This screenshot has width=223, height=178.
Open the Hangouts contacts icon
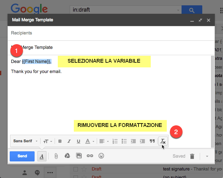point(24,173)
